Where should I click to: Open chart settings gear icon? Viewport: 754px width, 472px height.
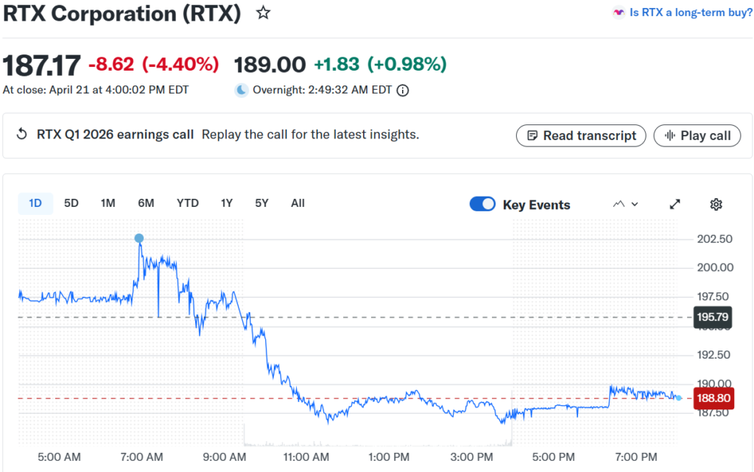tap(716, 205)
